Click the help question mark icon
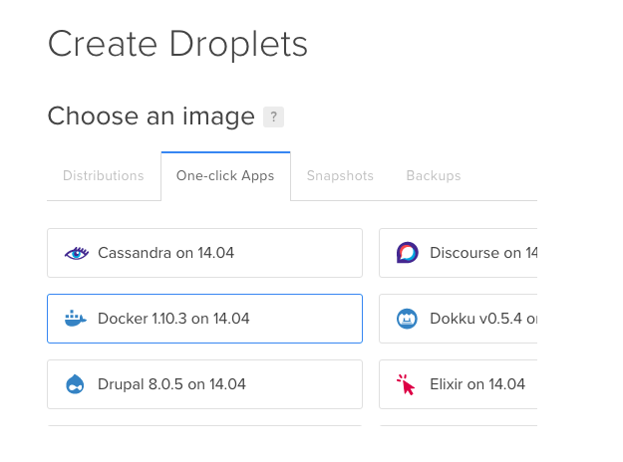This screenshot has width=623, height=462. pyautogui.click(x=273, y=117)
